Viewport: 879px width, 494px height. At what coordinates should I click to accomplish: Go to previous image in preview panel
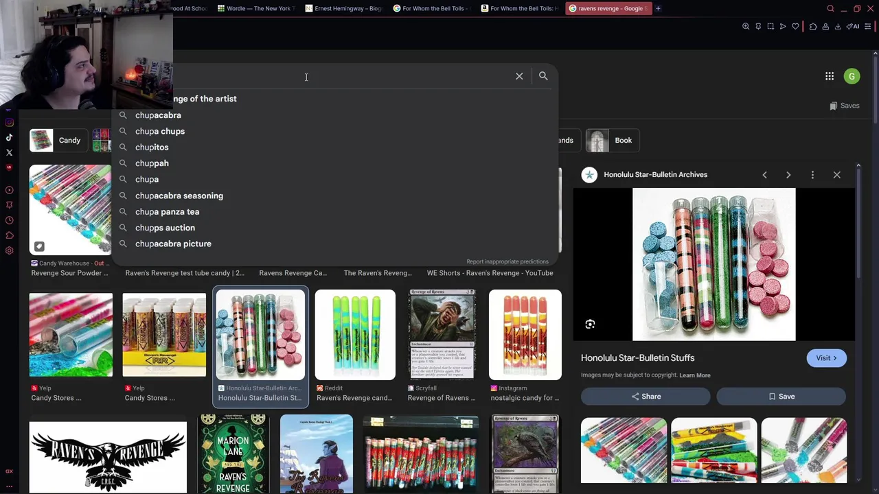(764, 175)
